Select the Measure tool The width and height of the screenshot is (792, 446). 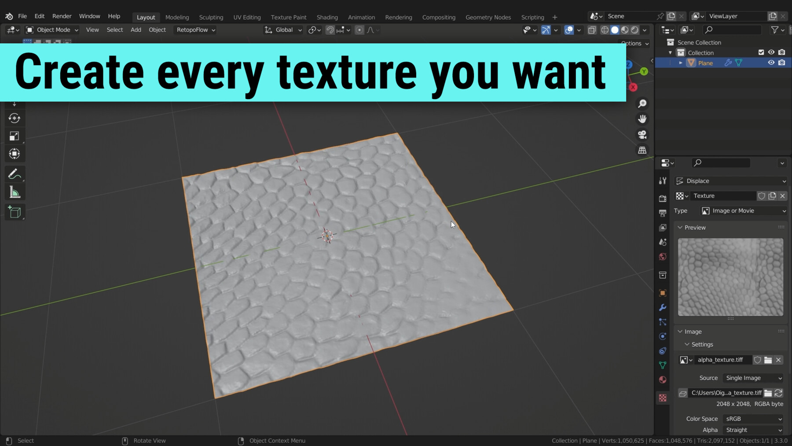pyautogui.click(x=15, y=192)
